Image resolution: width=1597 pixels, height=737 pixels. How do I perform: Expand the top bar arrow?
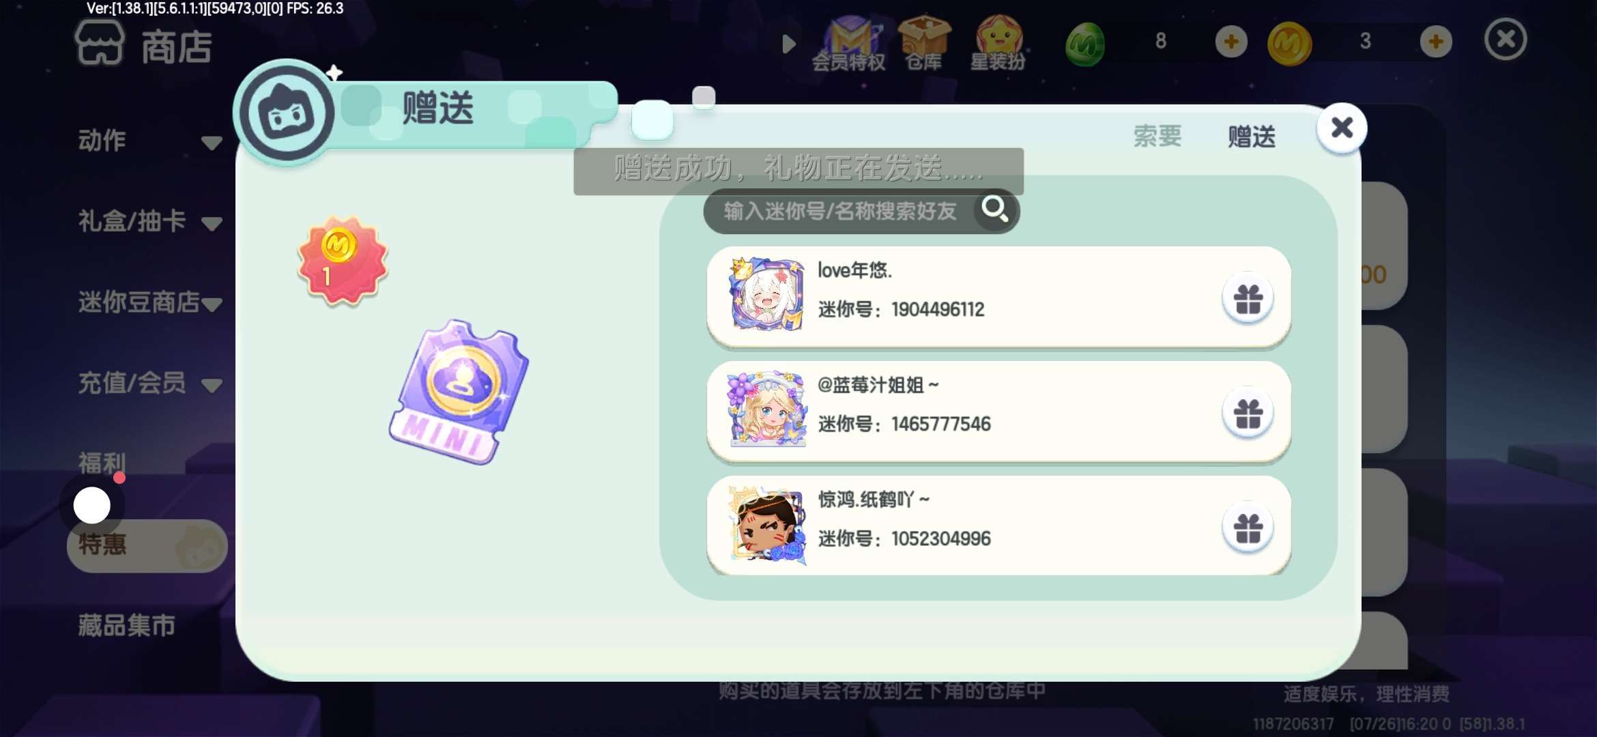(x=789, y=44)
